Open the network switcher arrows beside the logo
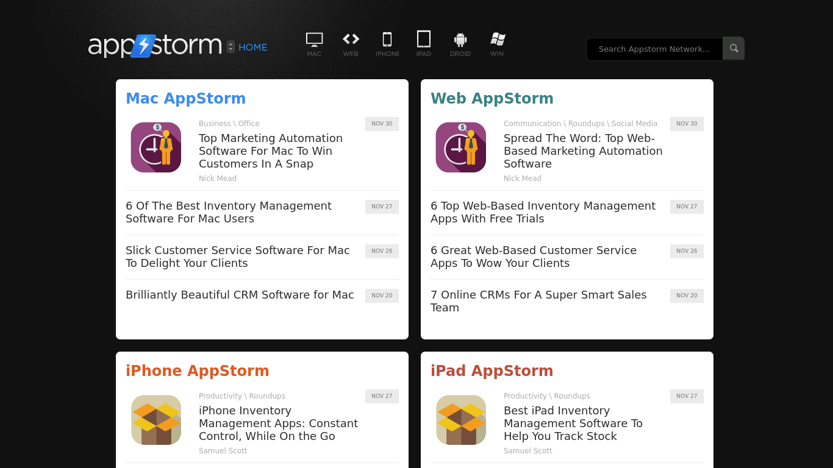This screenshot has width=833, height=468. [231, 47]
